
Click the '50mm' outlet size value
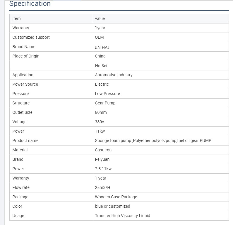click(101, 112)
